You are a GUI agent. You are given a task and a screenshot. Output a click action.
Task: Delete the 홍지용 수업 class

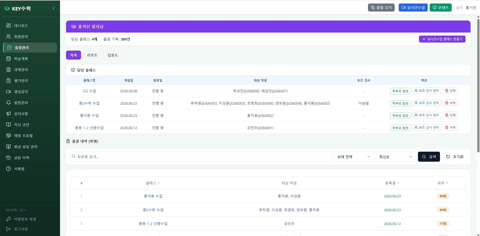(x=450, y=115)
